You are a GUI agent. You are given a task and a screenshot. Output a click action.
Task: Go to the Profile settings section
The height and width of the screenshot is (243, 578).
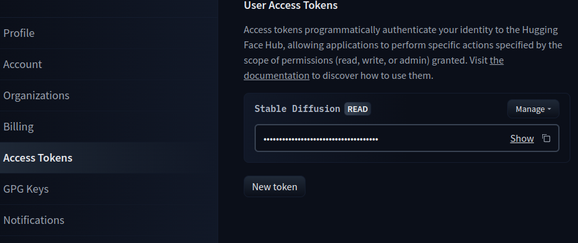click(19, 33)
